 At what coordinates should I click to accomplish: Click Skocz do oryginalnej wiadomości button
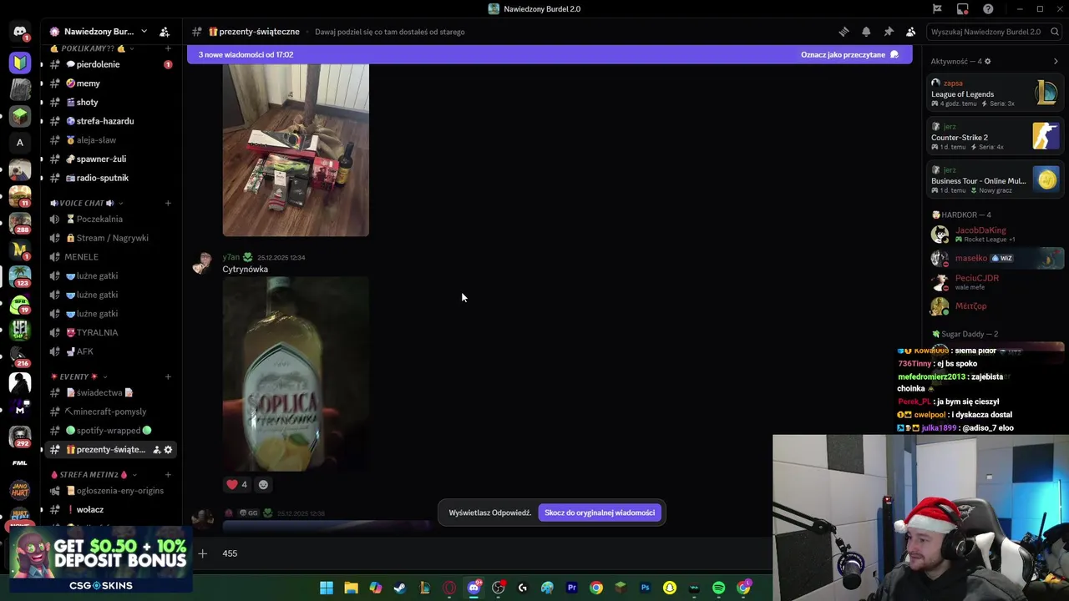tap(600, 513)
